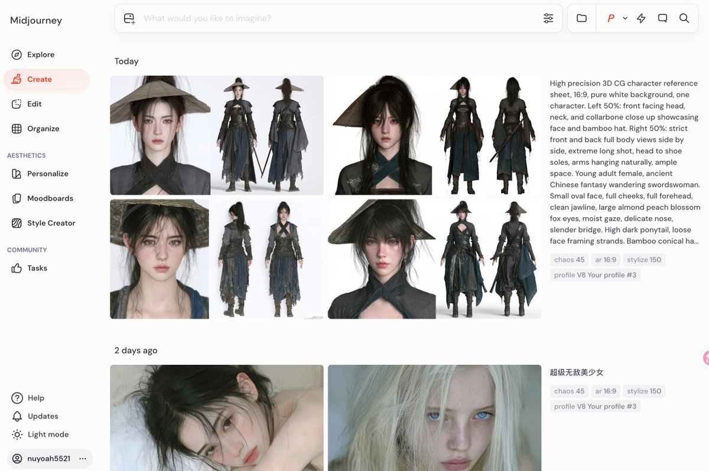Click the add-image icon in the prompt bar
Screen dimensions: 709x471
[x=129, y=18]
